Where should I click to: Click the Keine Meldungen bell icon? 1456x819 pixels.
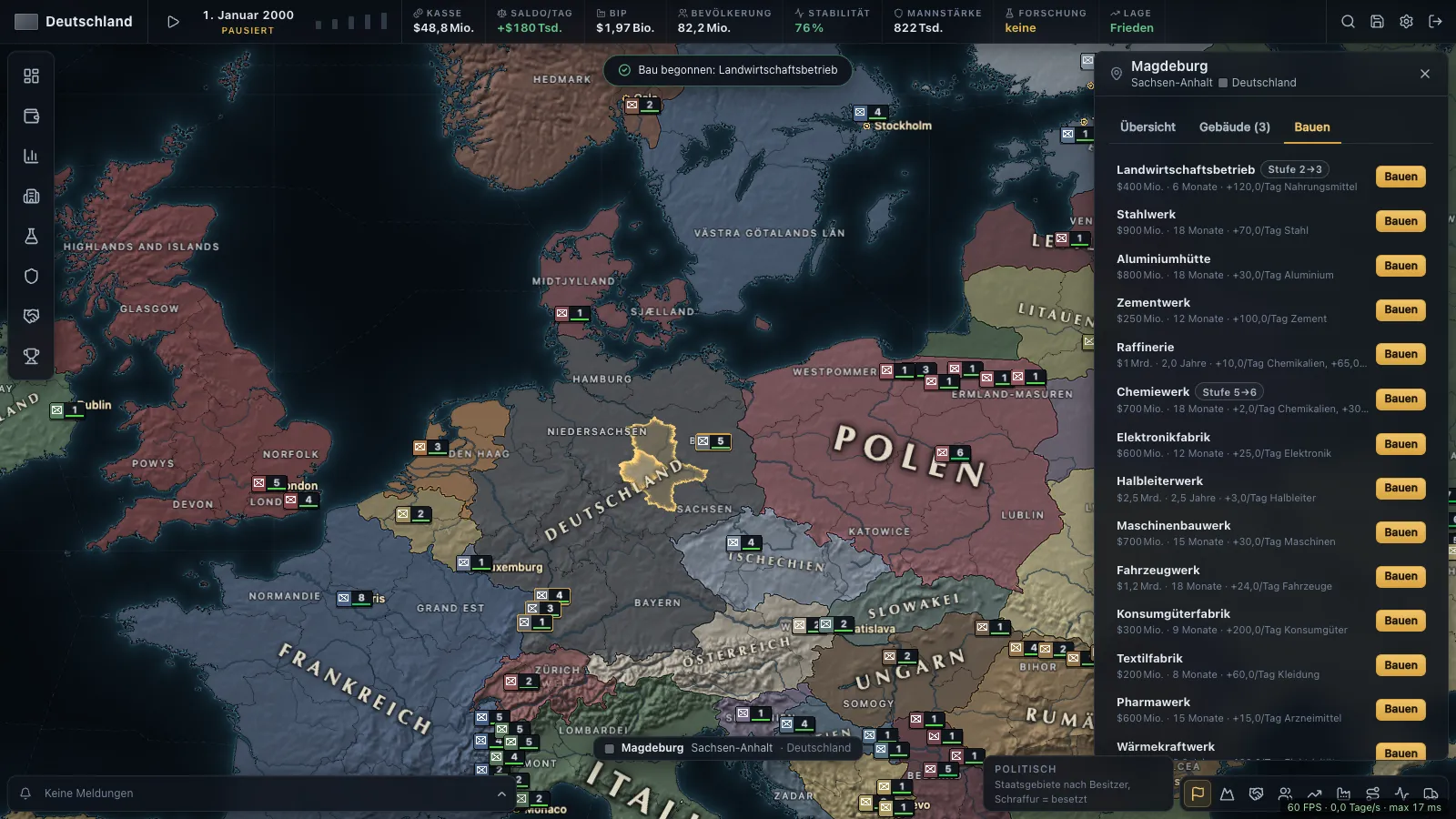pos(25,794)
